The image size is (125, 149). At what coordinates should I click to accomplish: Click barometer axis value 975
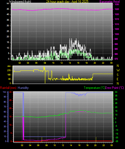coord(116,59)
